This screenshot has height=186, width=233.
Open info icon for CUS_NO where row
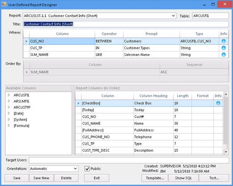(x=224, y=41)
